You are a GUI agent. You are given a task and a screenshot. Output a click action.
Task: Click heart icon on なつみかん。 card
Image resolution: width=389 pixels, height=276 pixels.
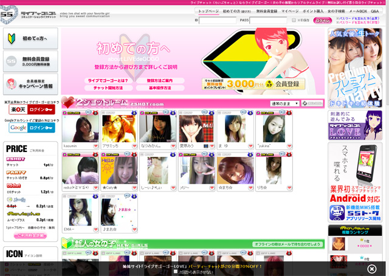pyautogui.click(x=173, y=146)
